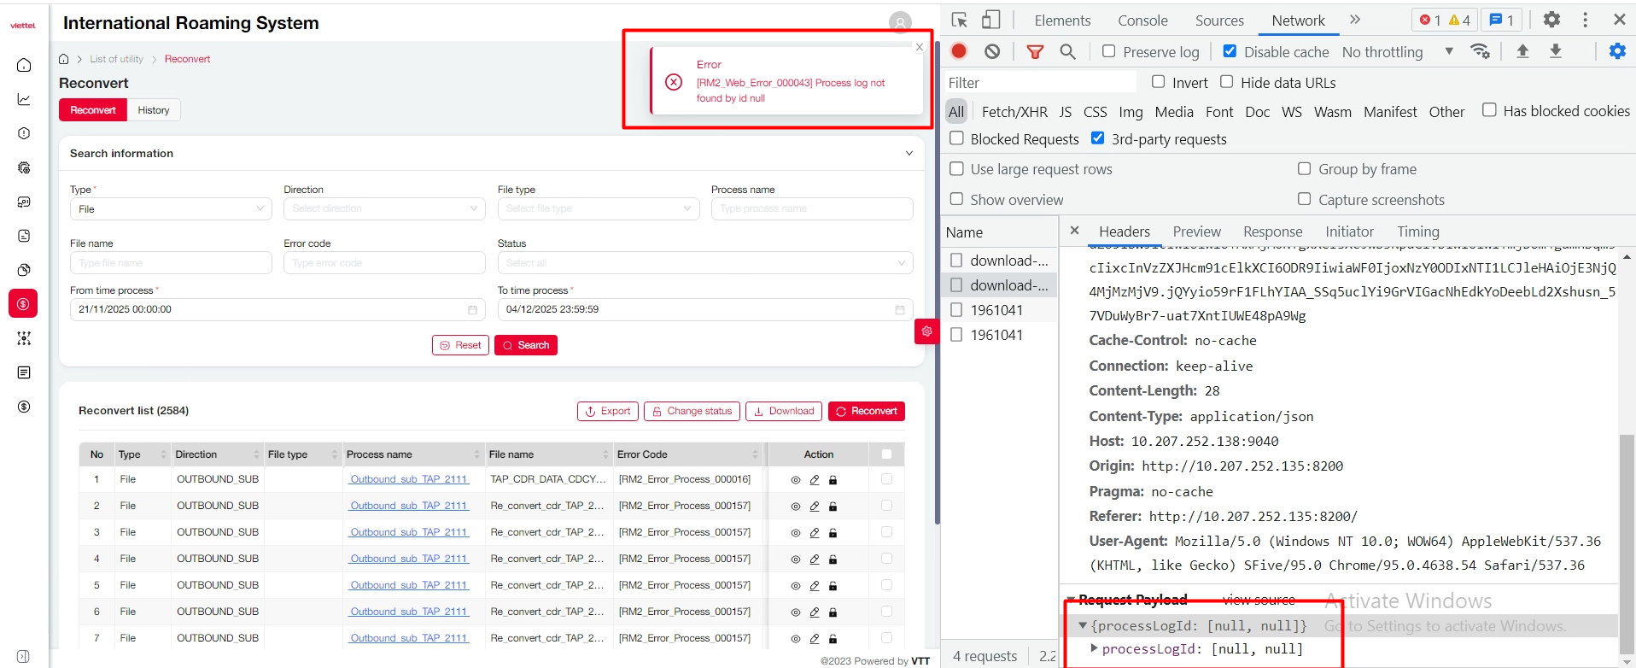
Task: Click the DevTools record network log button
Action: (959, 51)
